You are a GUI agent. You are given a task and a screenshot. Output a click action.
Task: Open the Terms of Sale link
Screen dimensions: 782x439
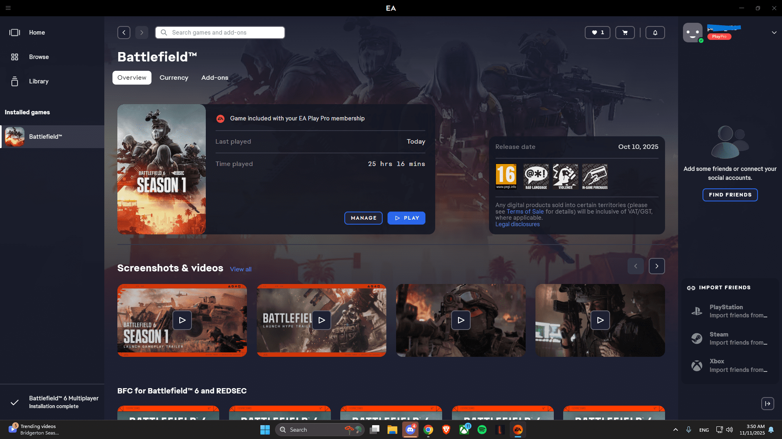pyautogui.click(x=525, y=212)
